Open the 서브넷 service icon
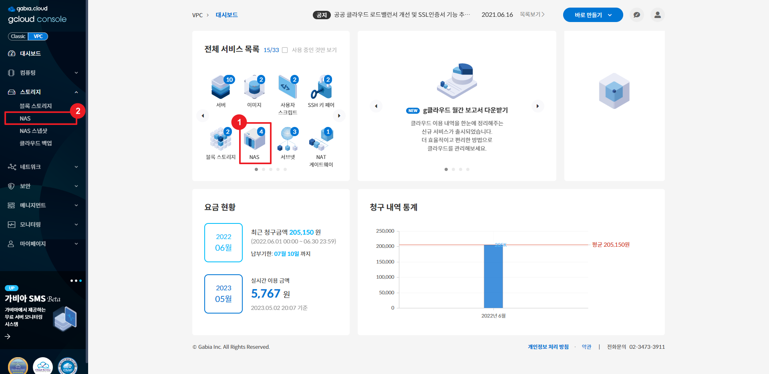This screenshot has height=374, width=769. (x=288, y=140)
